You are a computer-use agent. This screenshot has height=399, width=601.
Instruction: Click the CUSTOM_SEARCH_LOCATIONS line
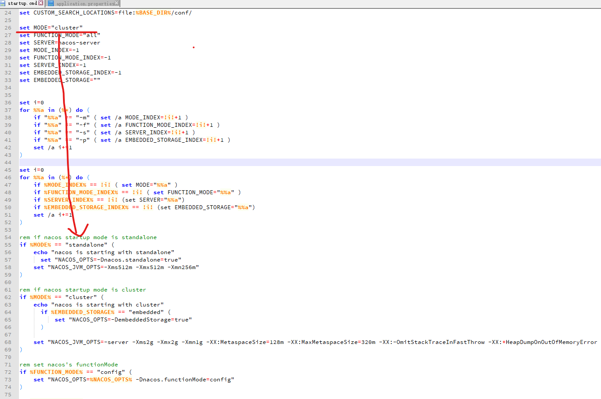(x=105, y=13)
